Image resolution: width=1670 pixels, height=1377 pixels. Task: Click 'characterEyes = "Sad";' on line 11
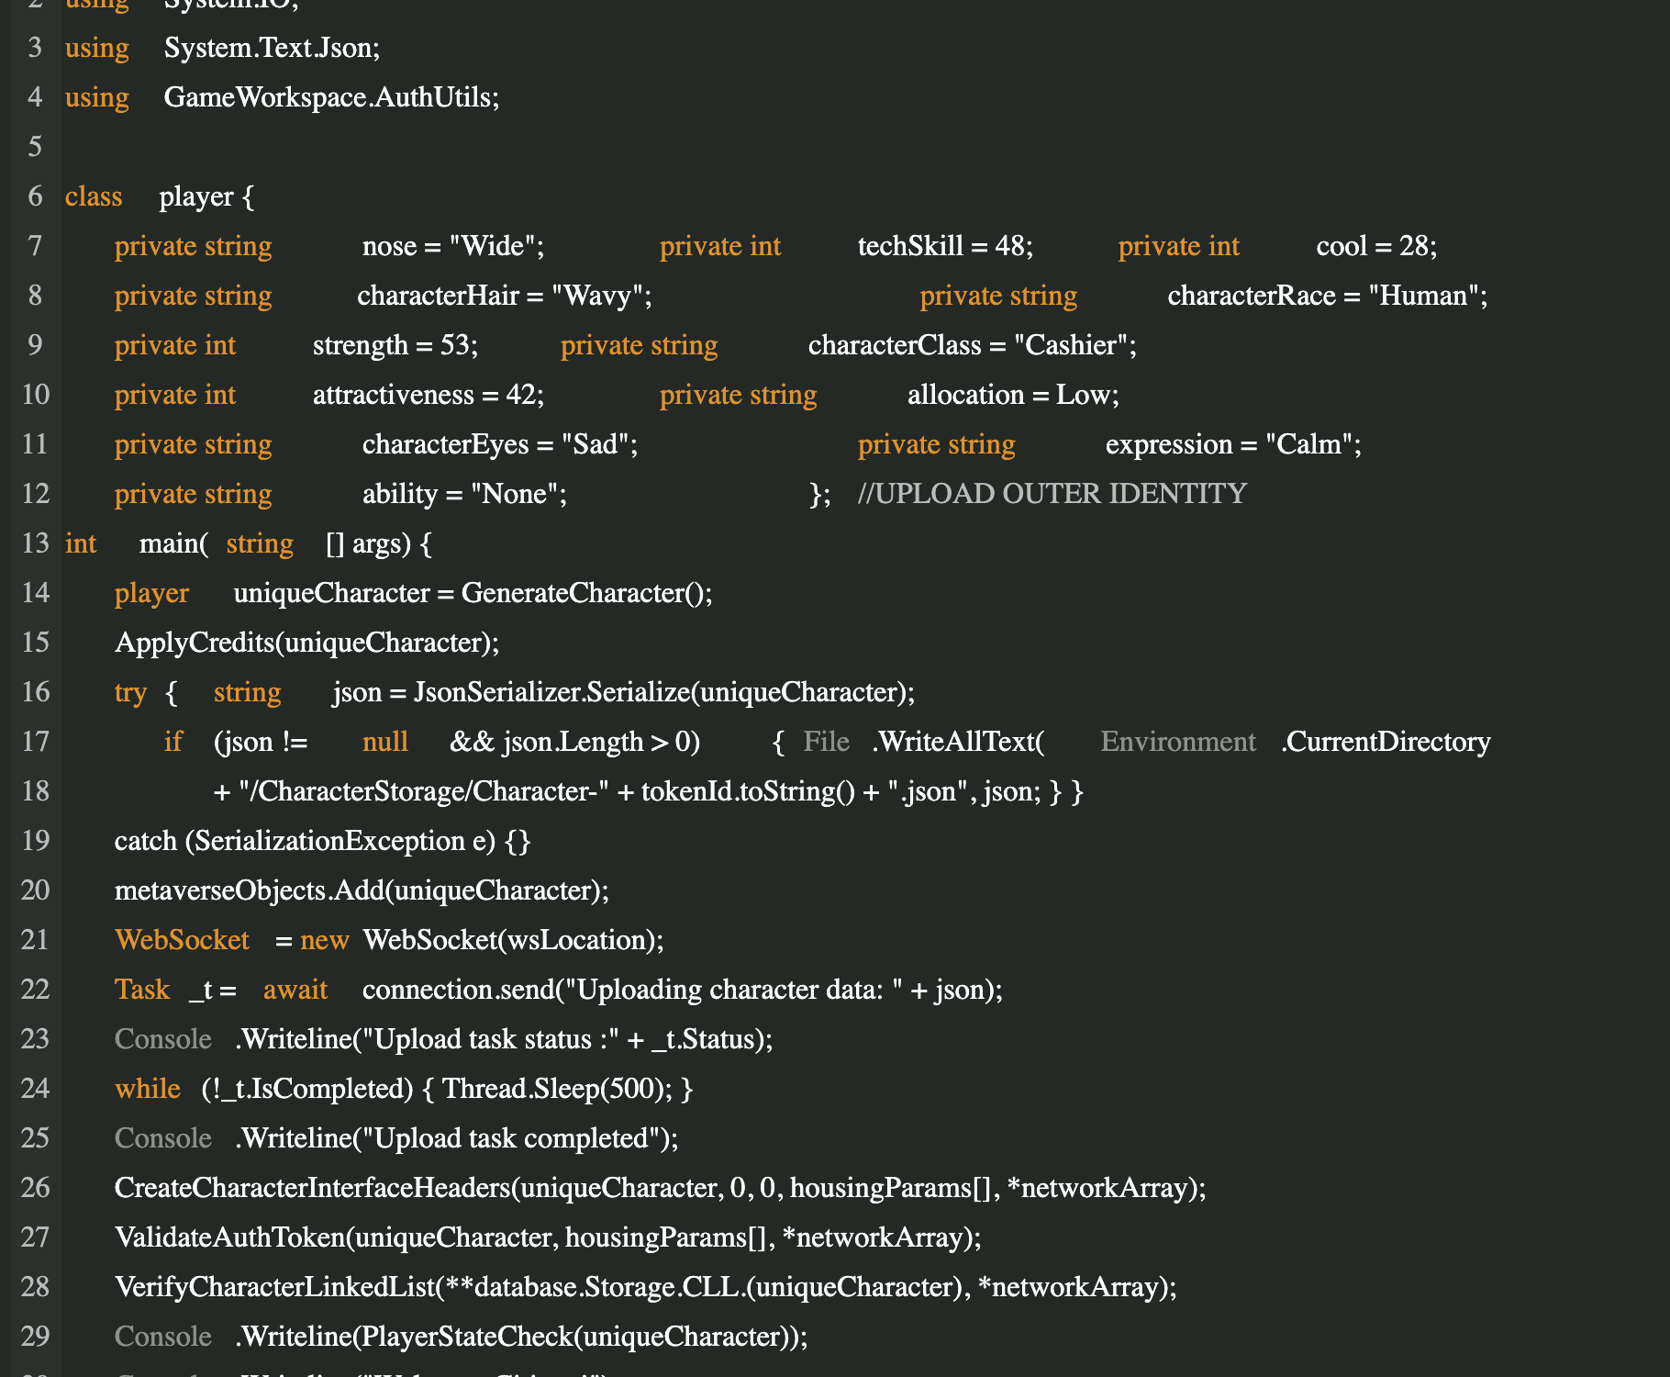coord(500,443)
